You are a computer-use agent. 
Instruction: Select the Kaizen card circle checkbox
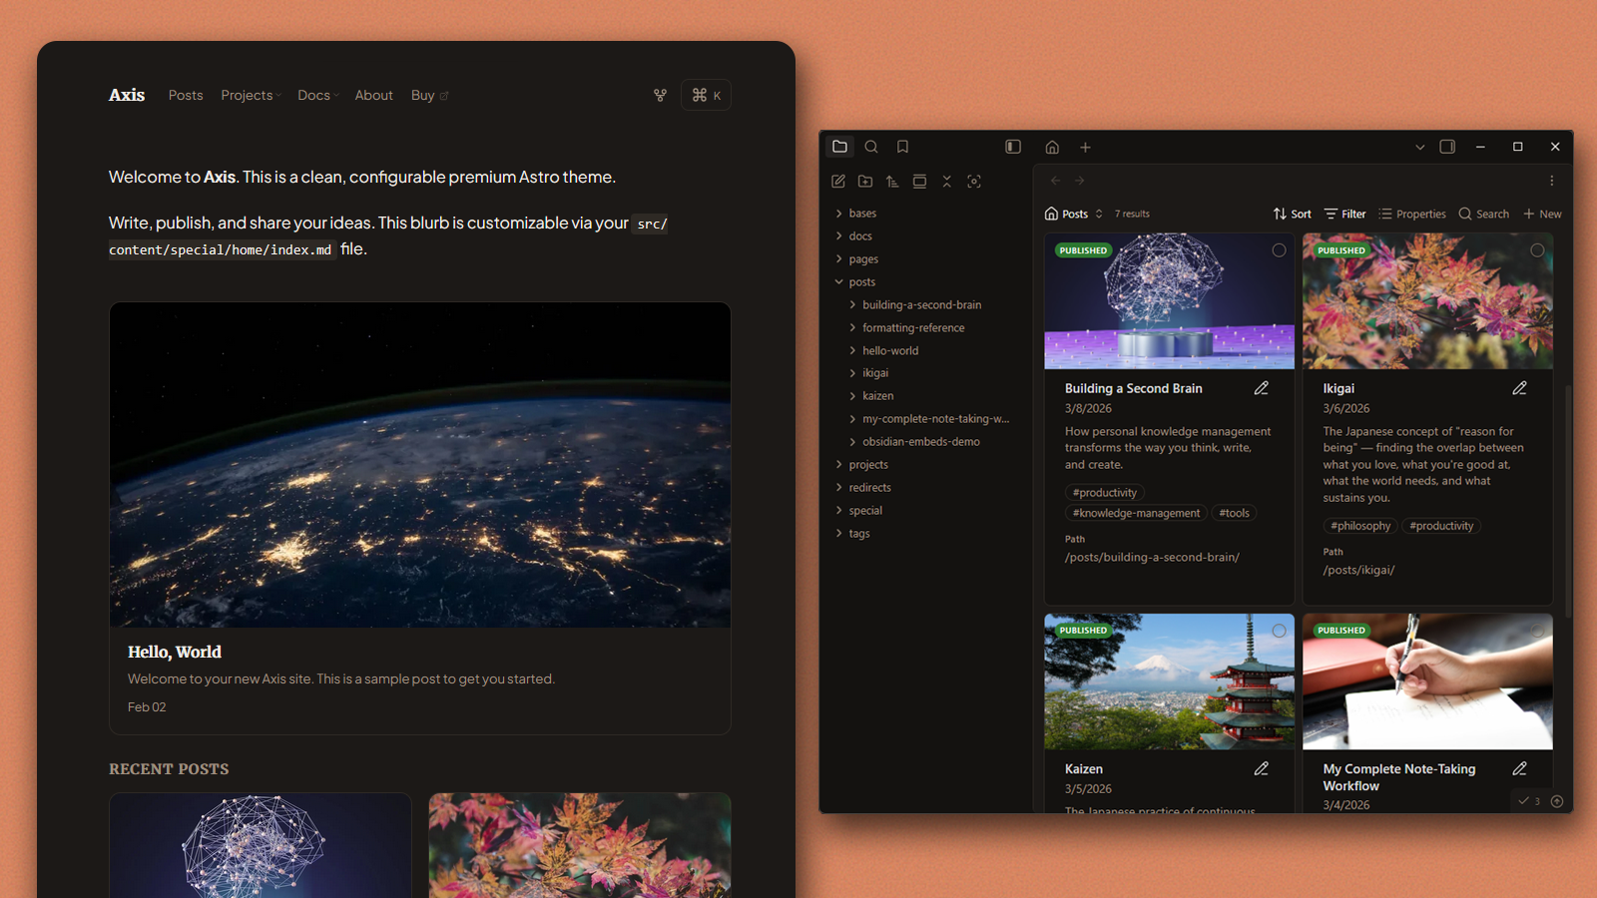pos(1279,631)
